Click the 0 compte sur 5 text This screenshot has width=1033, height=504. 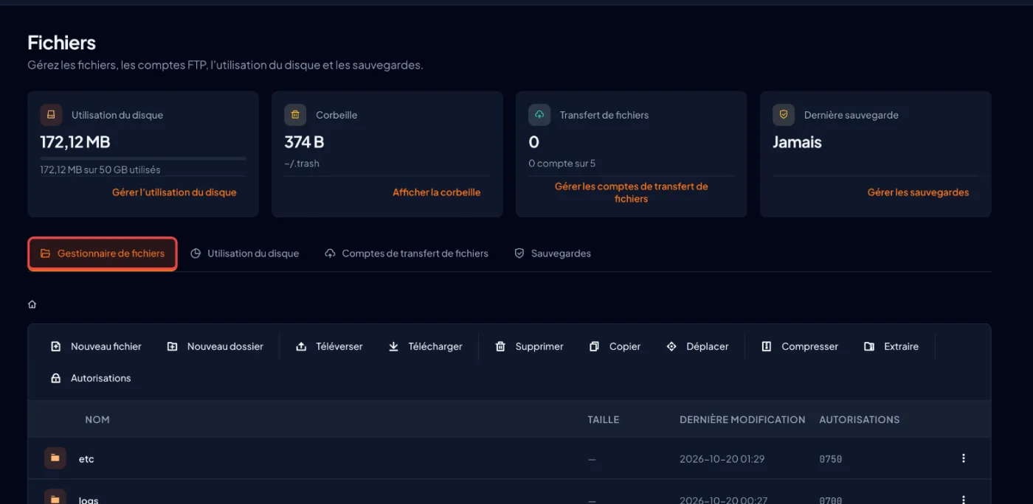562,164
